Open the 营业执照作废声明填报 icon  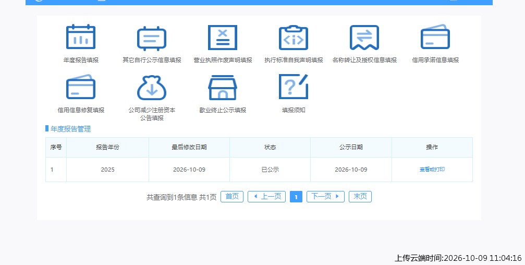[223, 38]
